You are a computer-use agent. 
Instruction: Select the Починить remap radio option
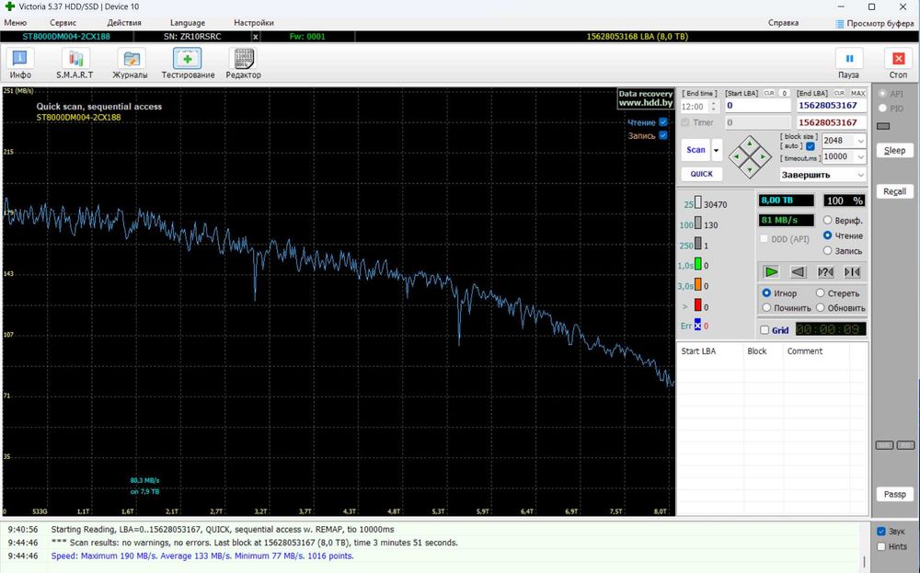[x=766, y=308]
